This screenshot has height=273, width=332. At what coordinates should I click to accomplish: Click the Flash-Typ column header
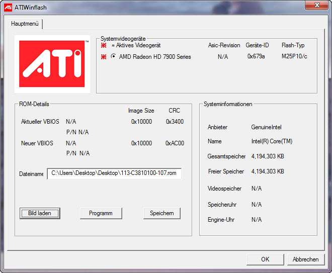tap(293, 45)
